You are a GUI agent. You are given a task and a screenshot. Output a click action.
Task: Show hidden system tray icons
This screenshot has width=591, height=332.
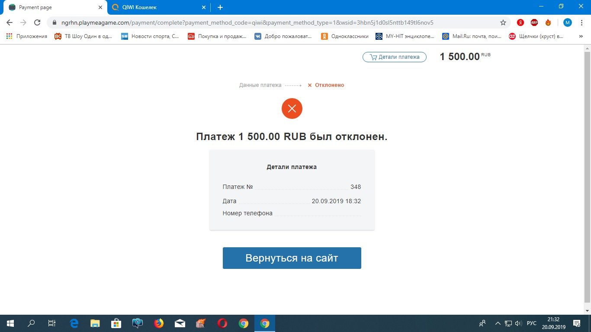(x=498, y=323)
